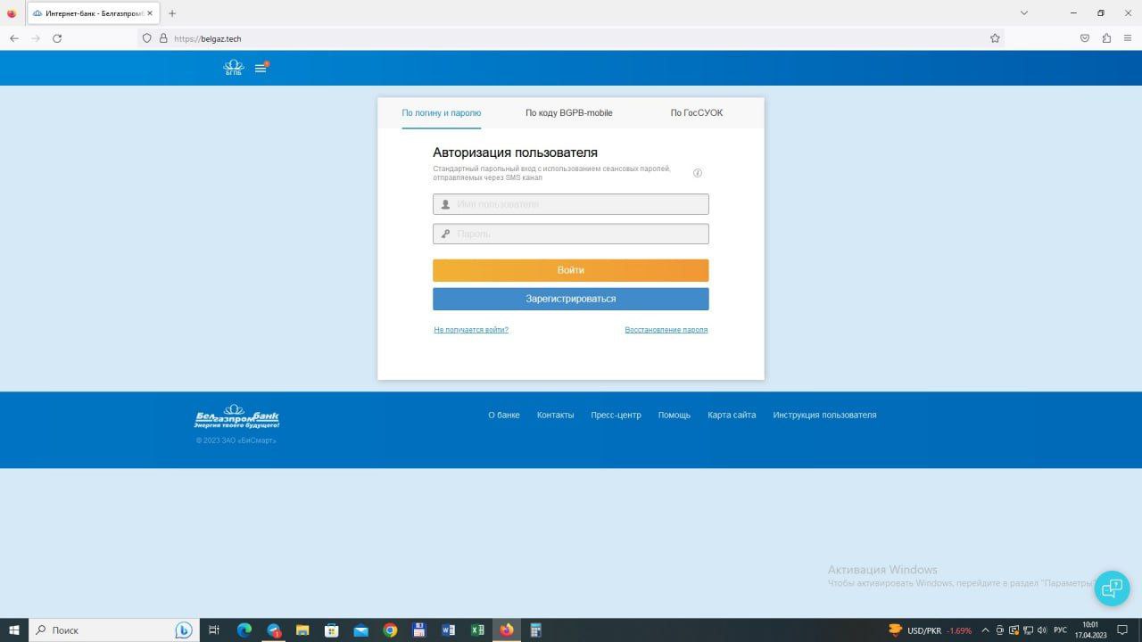
Task: Switch to the По коду BGPB-mobile tab
Action: pos(568,113)
